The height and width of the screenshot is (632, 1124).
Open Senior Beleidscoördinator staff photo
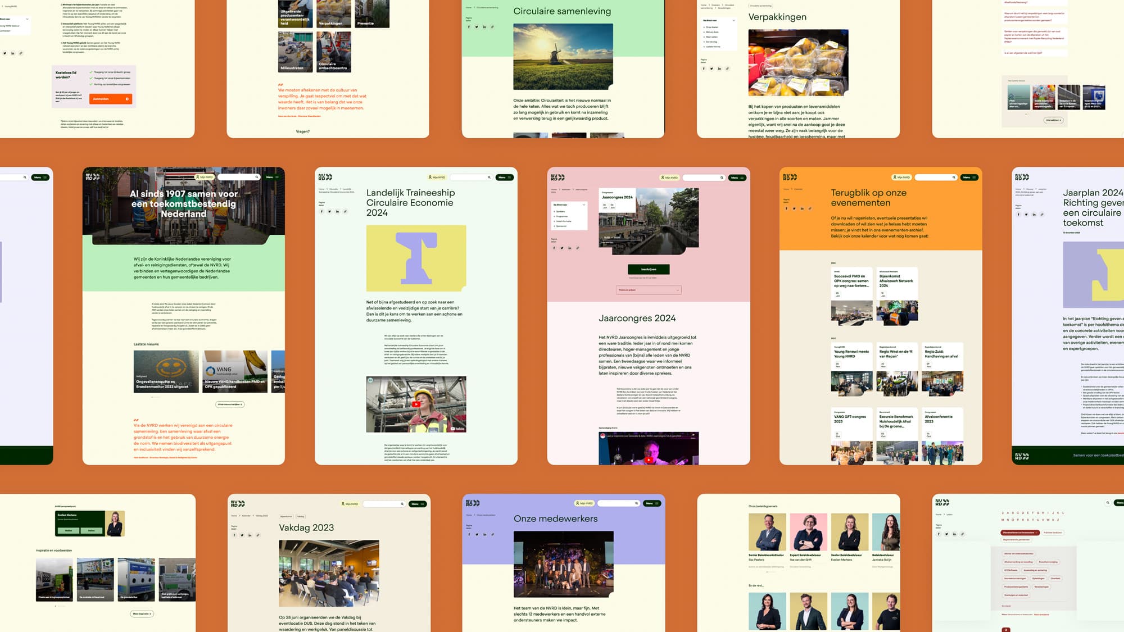[767, 532]
